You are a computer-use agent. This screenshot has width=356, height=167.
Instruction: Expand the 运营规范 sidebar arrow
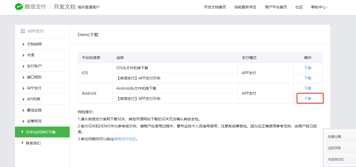24,121
